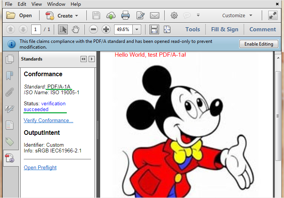Show the Page Thumbnails panel
Viewport: 284px width, 198px height.
pyautogui.click(x=10, y=59)
